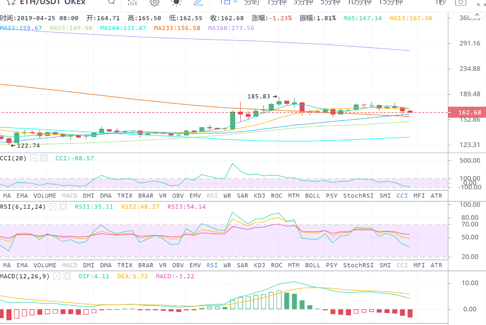486x325 pixels.
Task: Switch to the 5分钟 interval
Action: coord(330,2)
